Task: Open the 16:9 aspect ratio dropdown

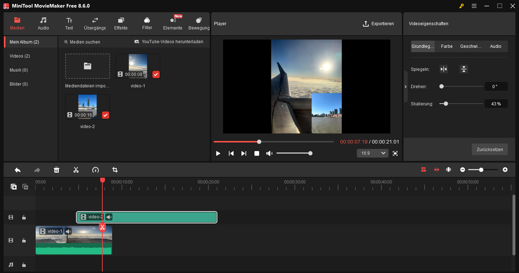Action: [372, 153]
